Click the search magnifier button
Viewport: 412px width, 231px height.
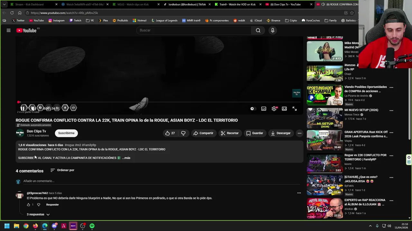[x=258, y=30]
